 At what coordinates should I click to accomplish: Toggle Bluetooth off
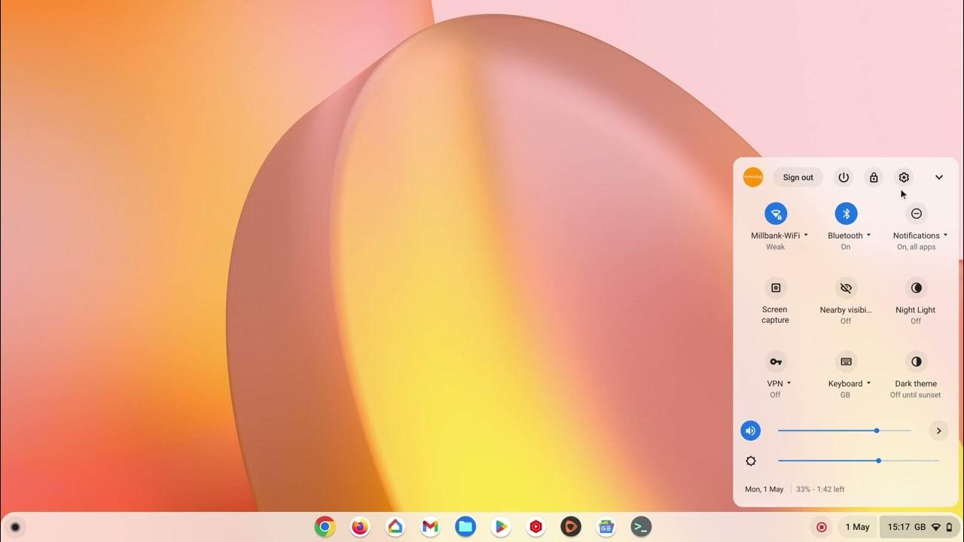tap(846, 214)
